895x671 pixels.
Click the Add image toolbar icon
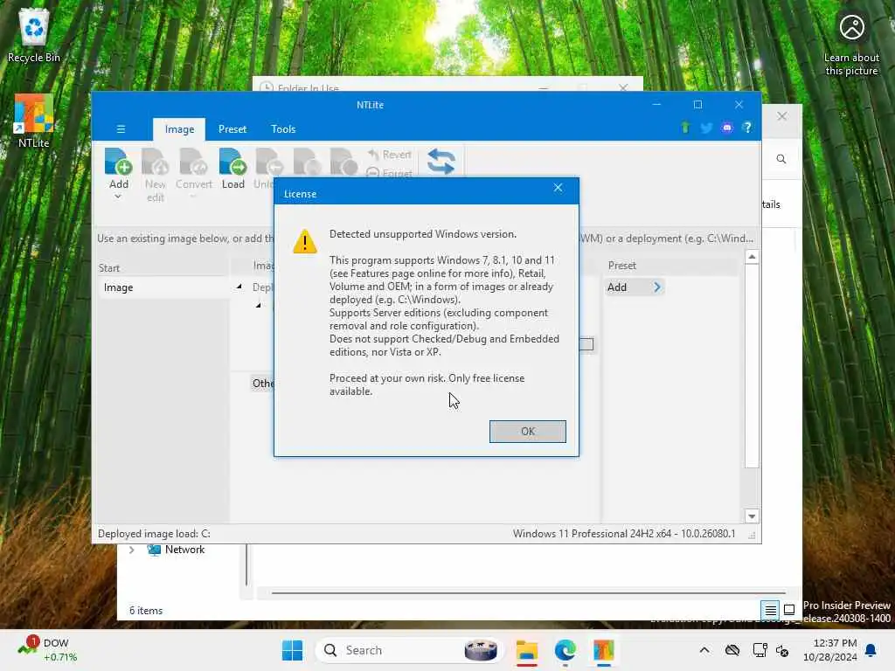[118, 162]
